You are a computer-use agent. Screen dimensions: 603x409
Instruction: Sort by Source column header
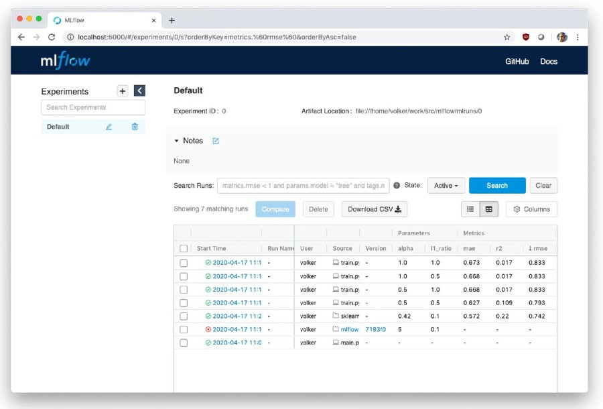pos(342,249)
